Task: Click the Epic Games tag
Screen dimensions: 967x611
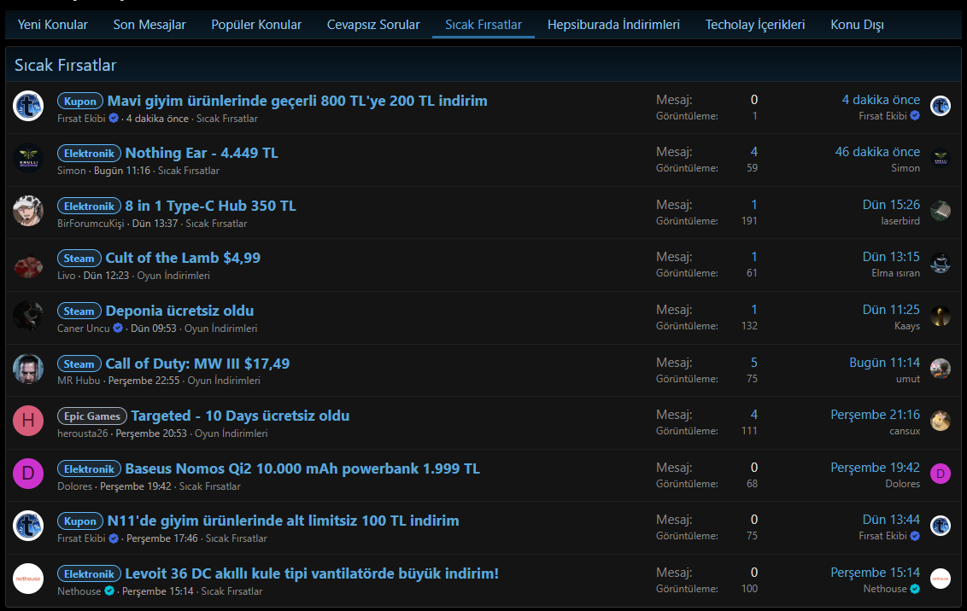Action: (92, 416)
